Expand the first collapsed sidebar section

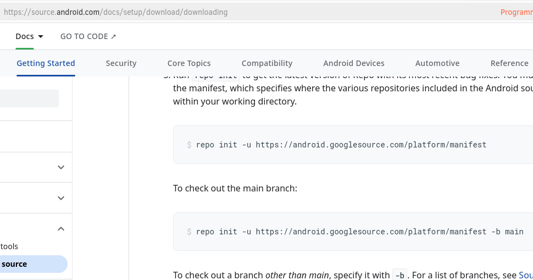pyautogui.click(x=61, y=167)
